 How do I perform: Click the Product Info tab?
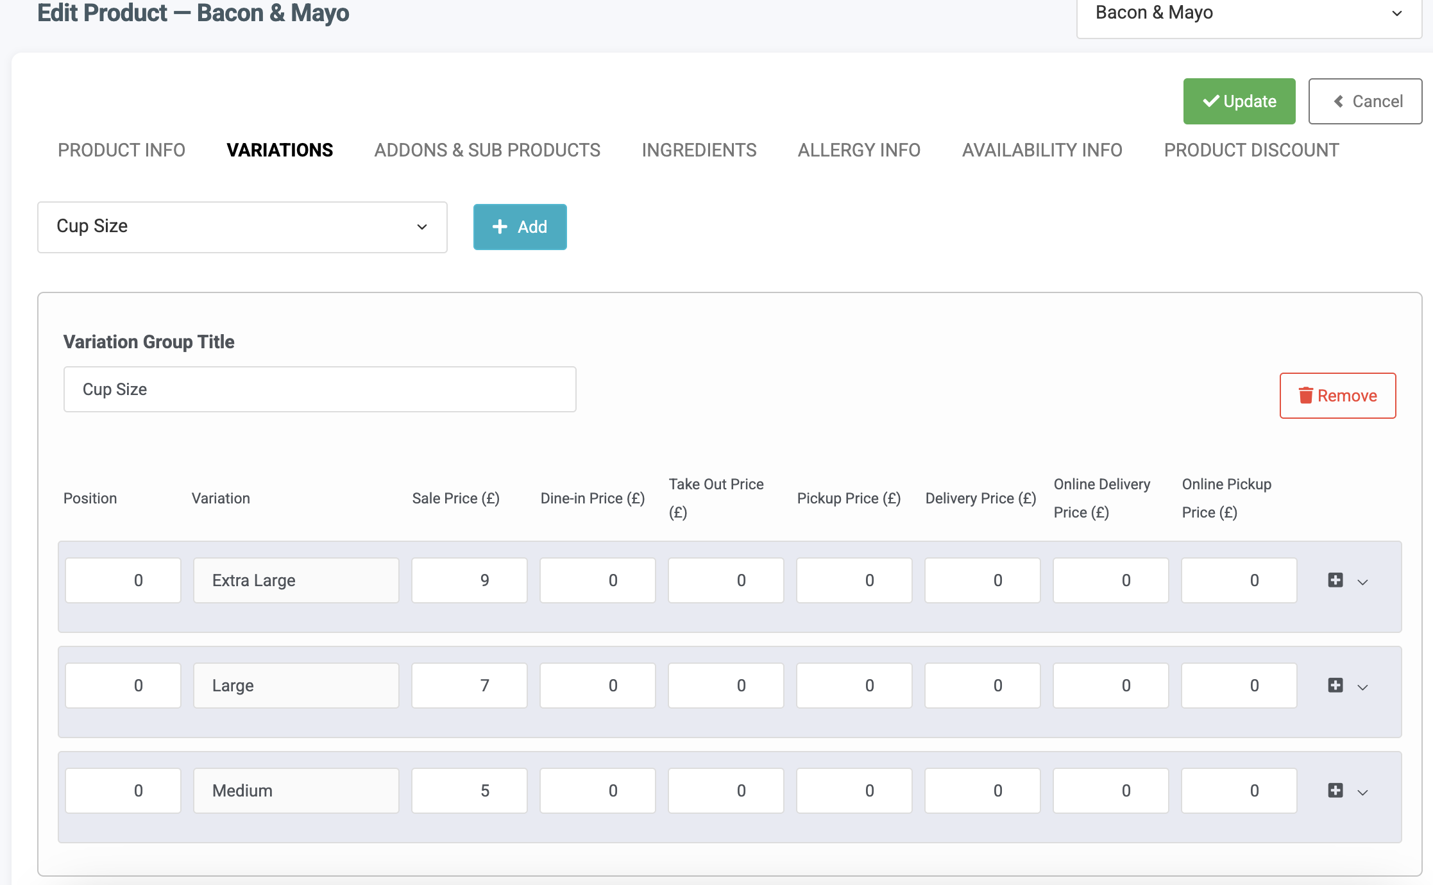click(122, 151)
